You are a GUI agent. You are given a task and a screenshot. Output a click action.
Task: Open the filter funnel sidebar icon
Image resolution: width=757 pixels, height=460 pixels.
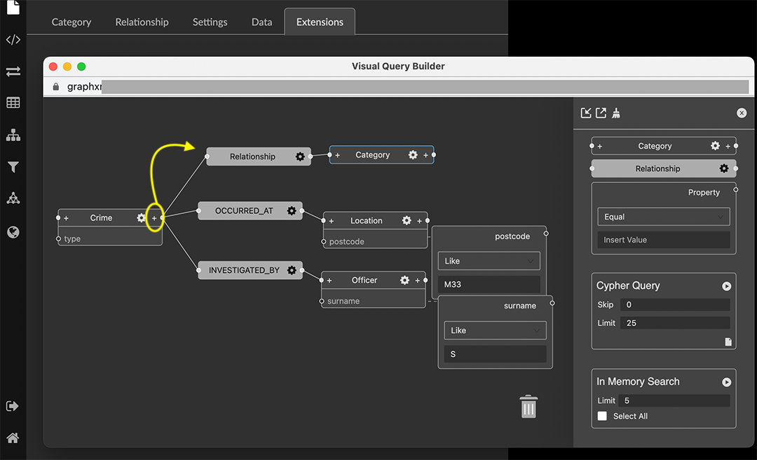coord(13,167)
